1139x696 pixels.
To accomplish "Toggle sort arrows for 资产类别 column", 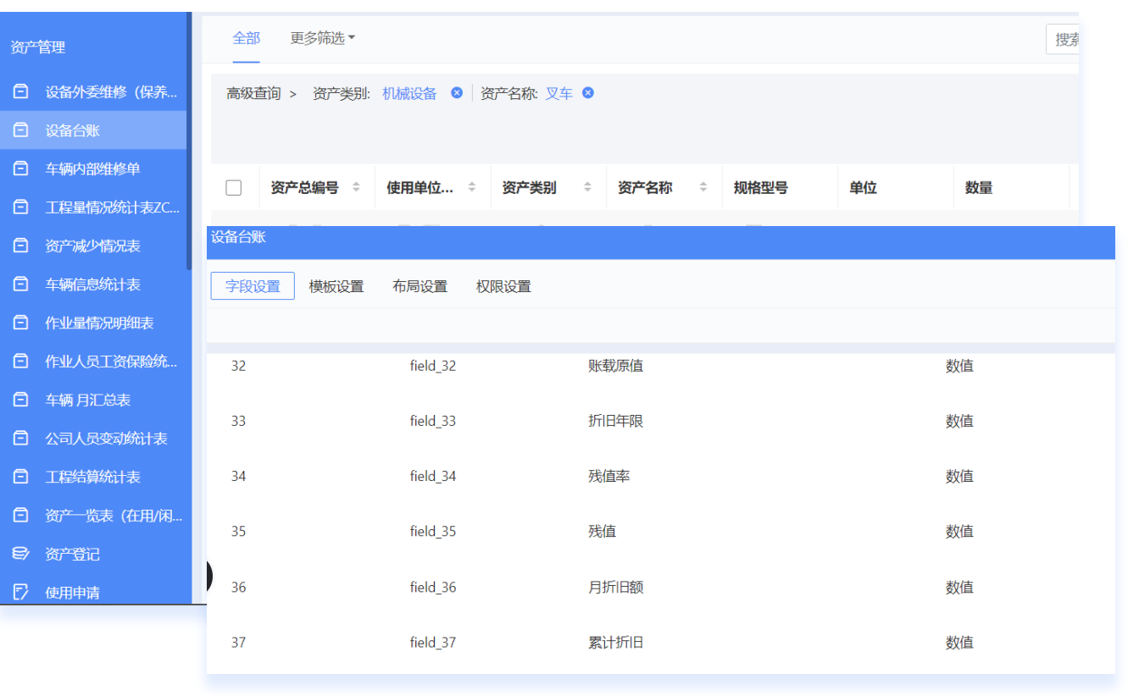I will click(587, 187).
